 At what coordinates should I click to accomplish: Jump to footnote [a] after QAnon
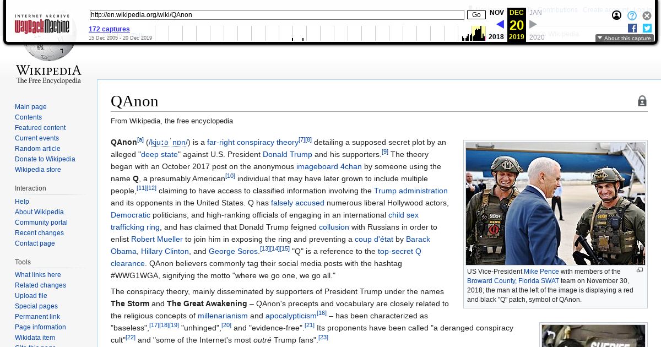(140, 139)
